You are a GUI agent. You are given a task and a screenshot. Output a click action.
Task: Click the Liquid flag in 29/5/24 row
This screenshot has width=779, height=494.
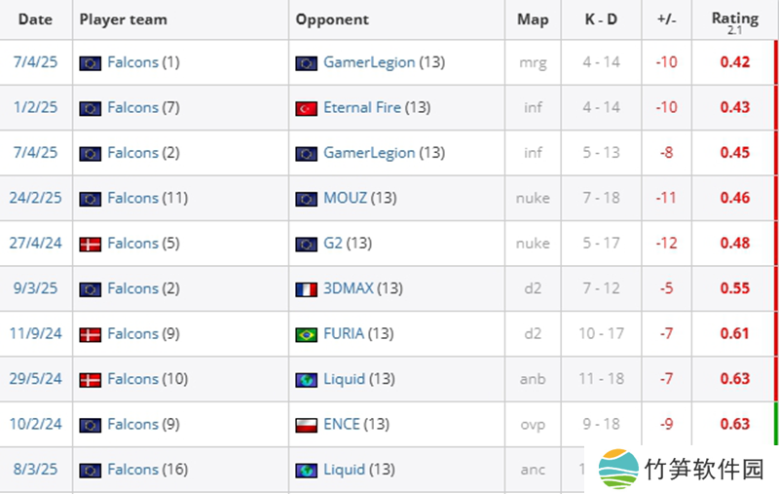pyautogui.click(x=306, y=380)
